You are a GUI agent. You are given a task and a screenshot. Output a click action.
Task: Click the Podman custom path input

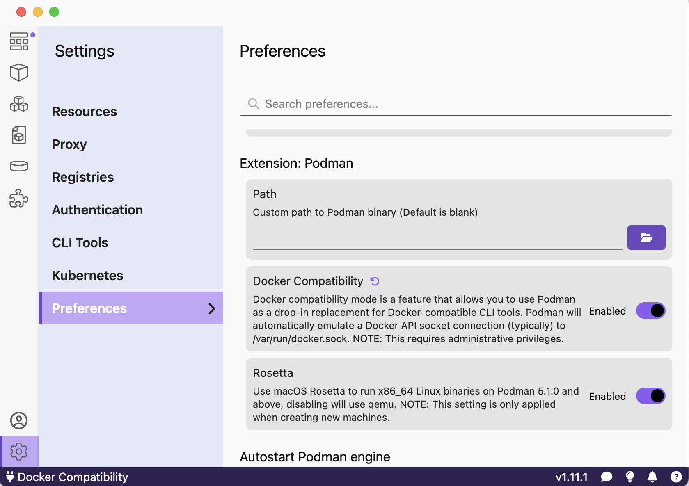coord(437,238)
